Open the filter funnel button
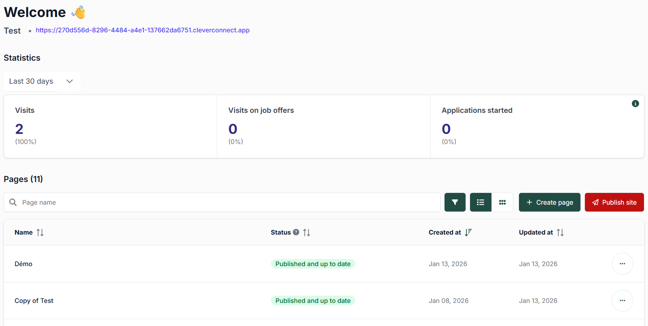The image size is (648, 326). pyautogui.click(x=455, y=202)
